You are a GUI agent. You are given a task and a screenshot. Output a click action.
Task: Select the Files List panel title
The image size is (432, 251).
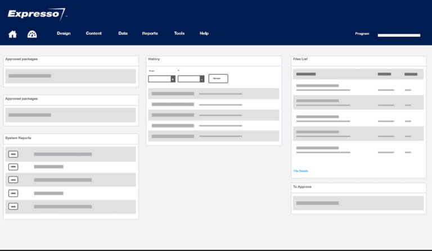[x=300, y=59]
